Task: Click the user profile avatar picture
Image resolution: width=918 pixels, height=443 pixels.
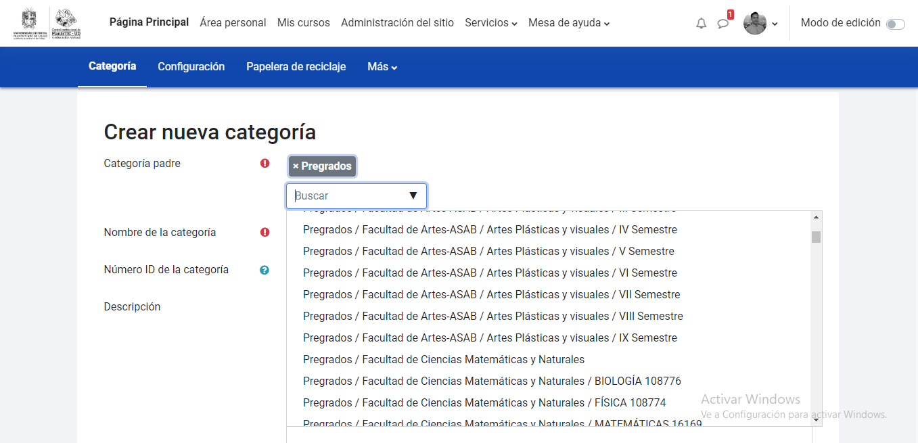Action: 754,24
